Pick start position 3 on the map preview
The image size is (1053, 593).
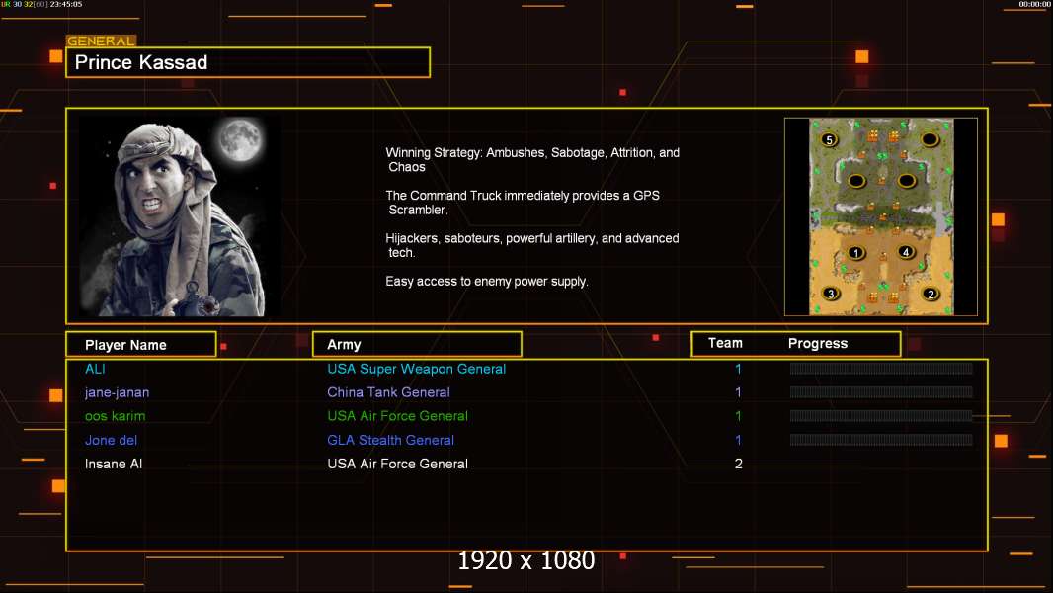831,294
